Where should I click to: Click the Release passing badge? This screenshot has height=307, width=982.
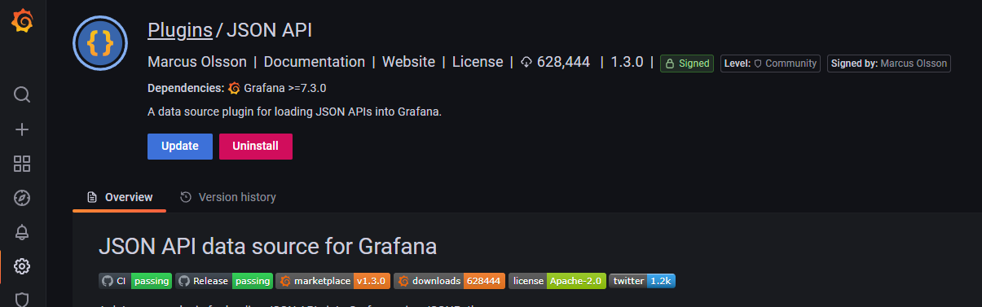pos(224,281)
